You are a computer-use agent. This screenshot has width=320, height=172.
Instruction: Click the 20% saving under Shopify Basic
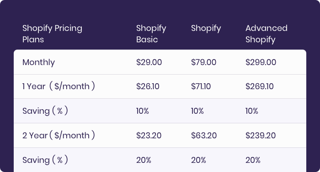144,160
